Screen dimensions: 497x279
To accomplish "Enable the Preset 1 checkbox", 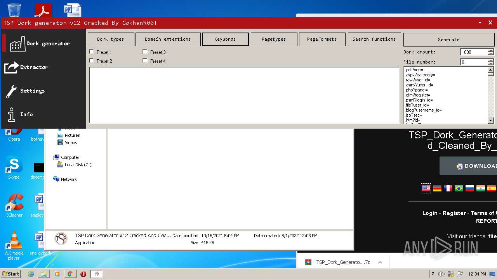I will point(92,52).
